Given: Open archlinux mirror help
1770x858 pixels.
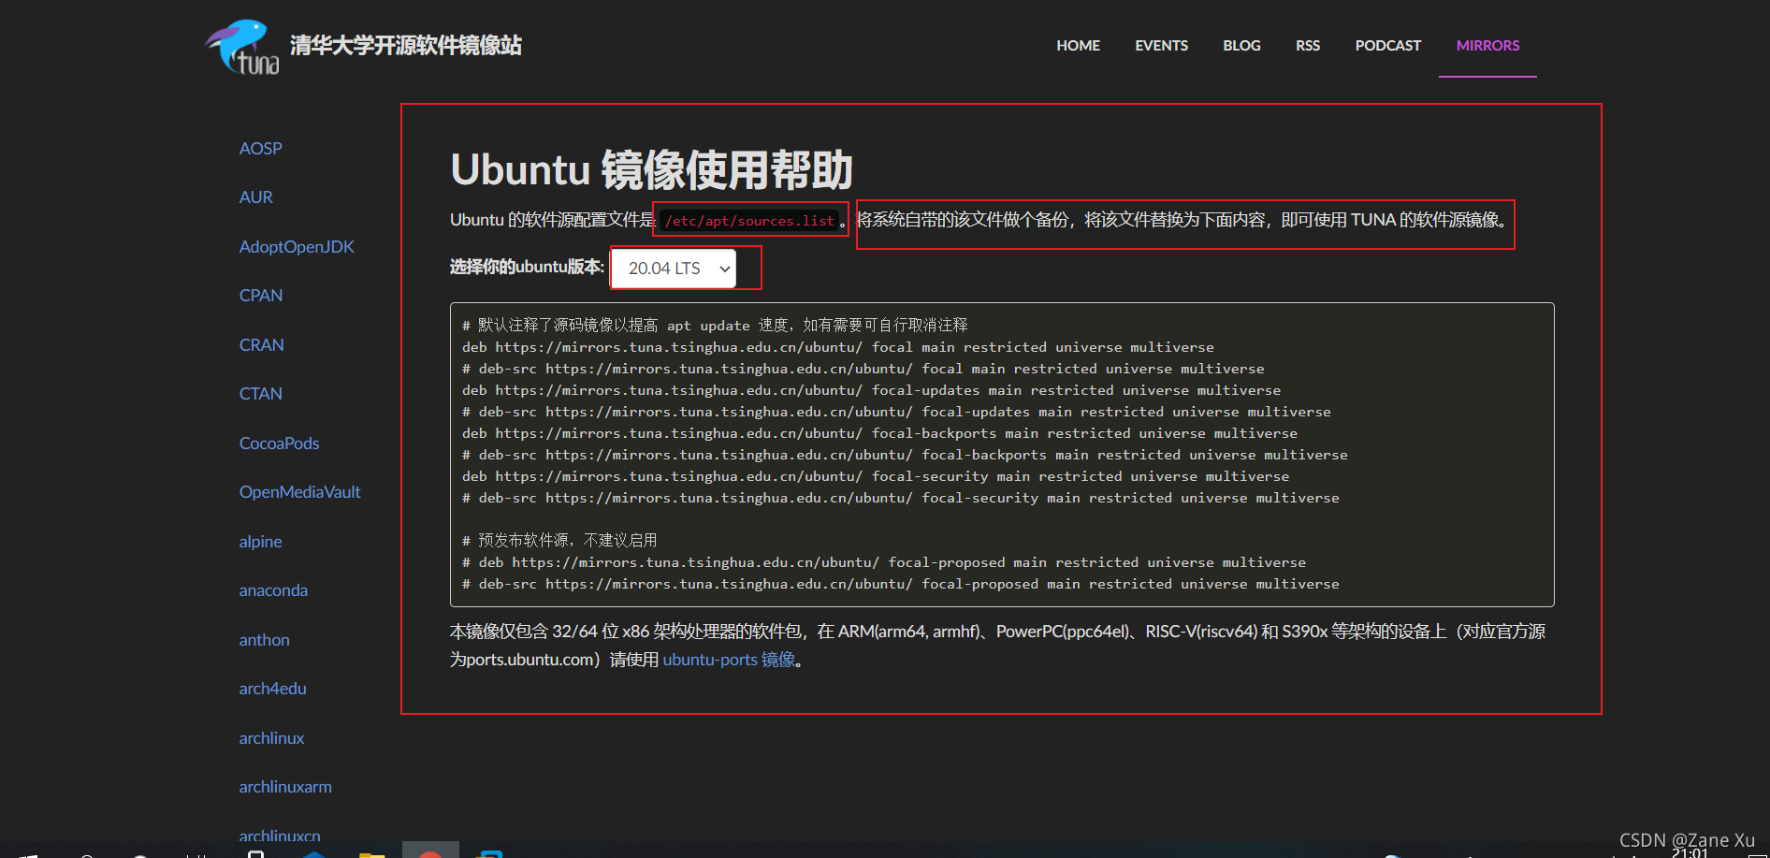Looking at the screenshot, I should tap(271, 738).
